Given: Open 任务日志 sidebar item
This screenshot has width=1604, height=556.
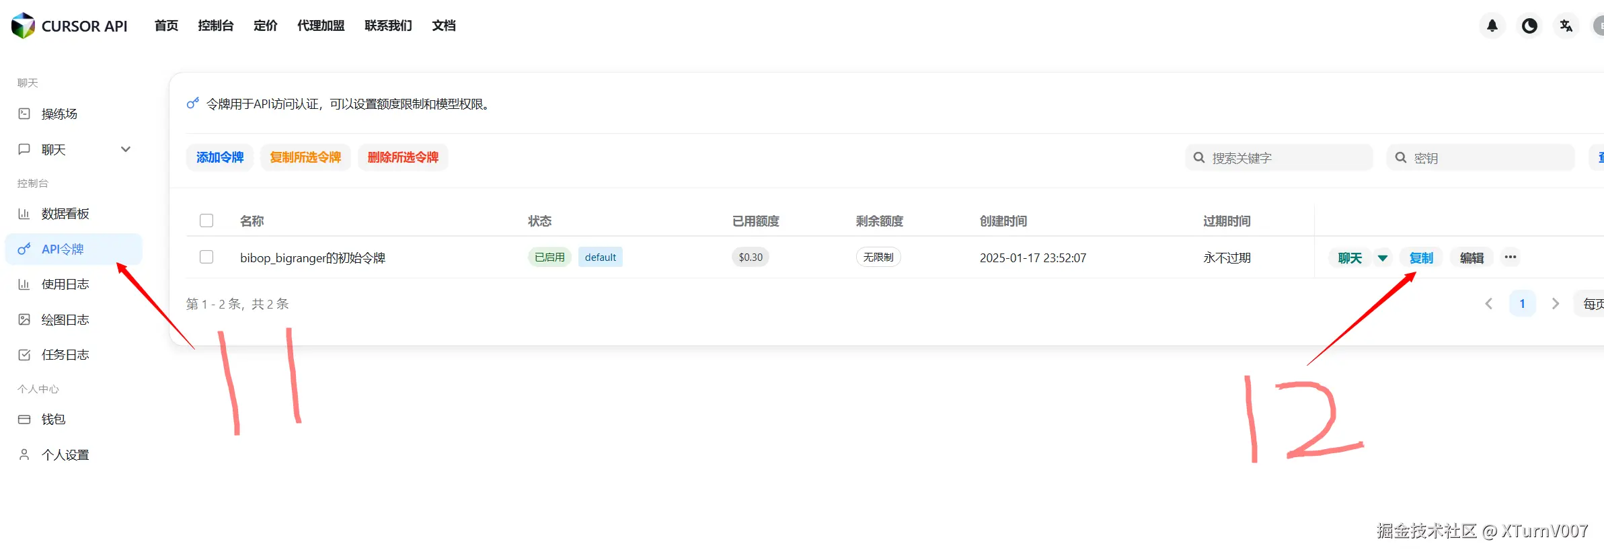Looking at the screenshot, I should click(74, 355).
